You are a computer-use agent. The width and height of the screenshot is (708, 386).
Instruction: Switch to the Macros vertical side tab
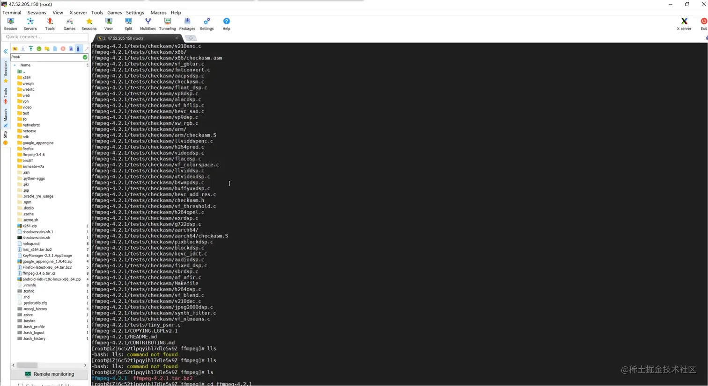click(6, 117)
